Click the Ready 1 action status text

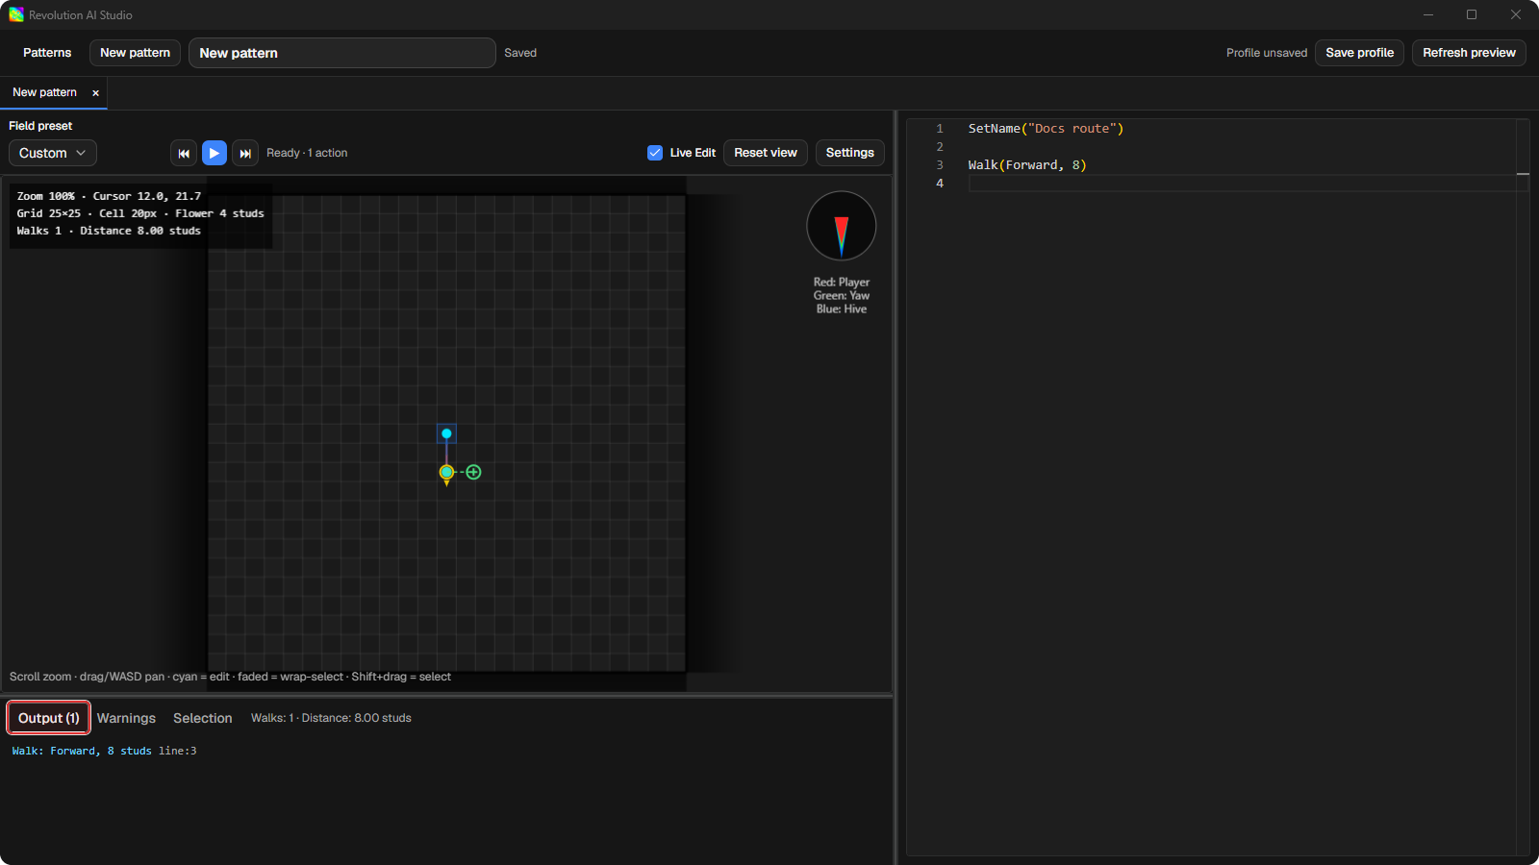click(307, 153)
